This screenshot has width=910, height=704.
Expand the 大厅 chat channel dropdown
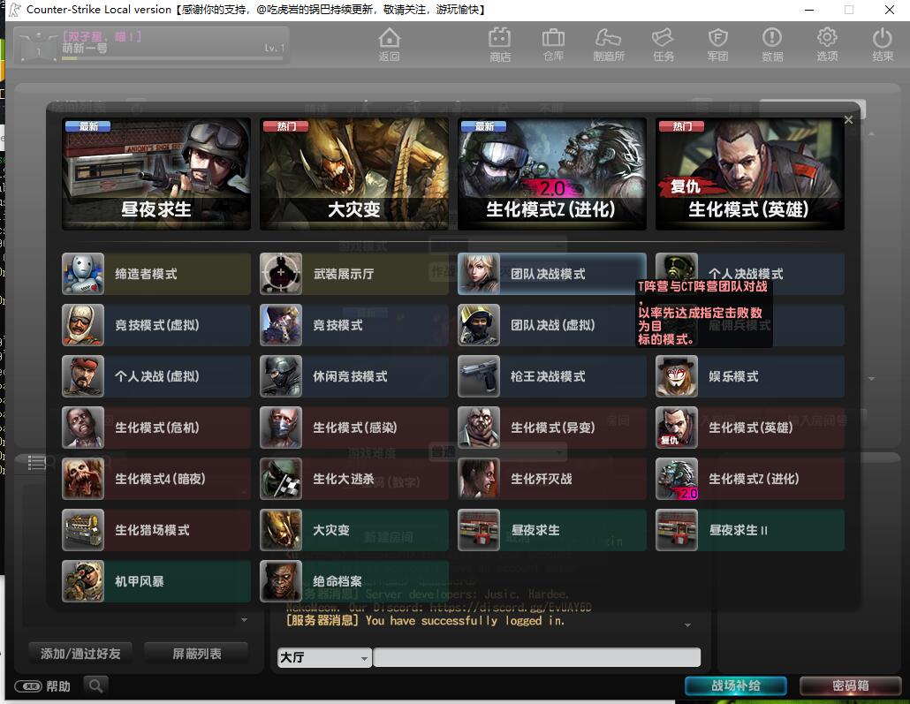[x=365, y=658]
